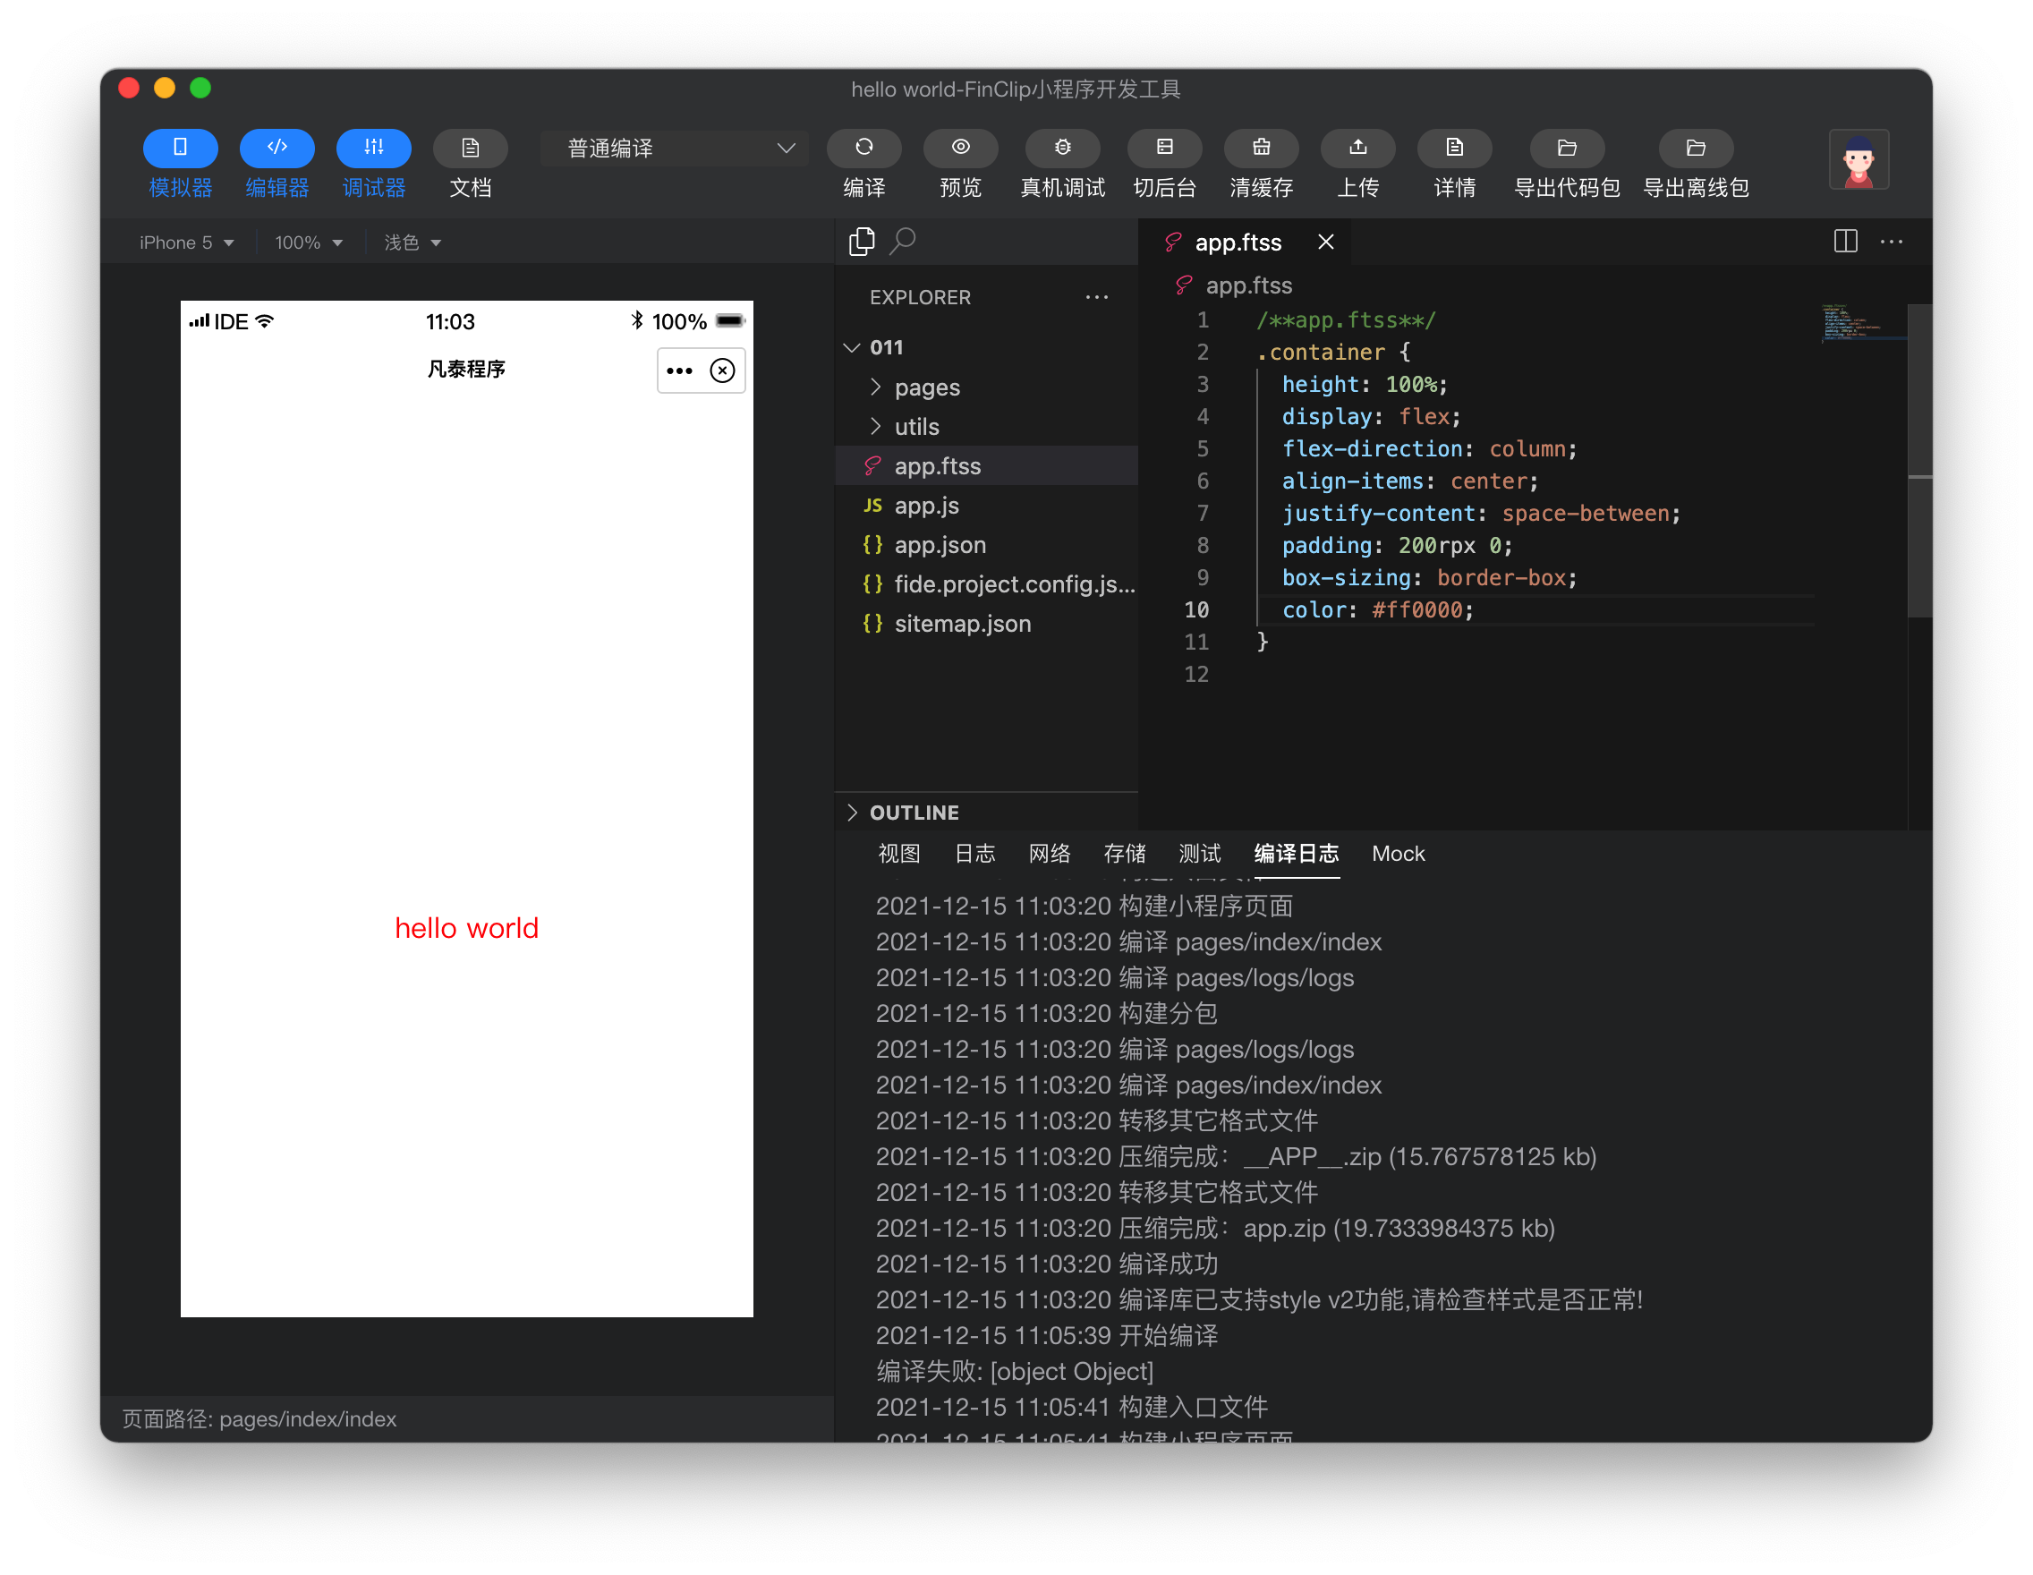2033x1575 pixels.
Task: Open app.js file
Action: [x=987, y=506]
